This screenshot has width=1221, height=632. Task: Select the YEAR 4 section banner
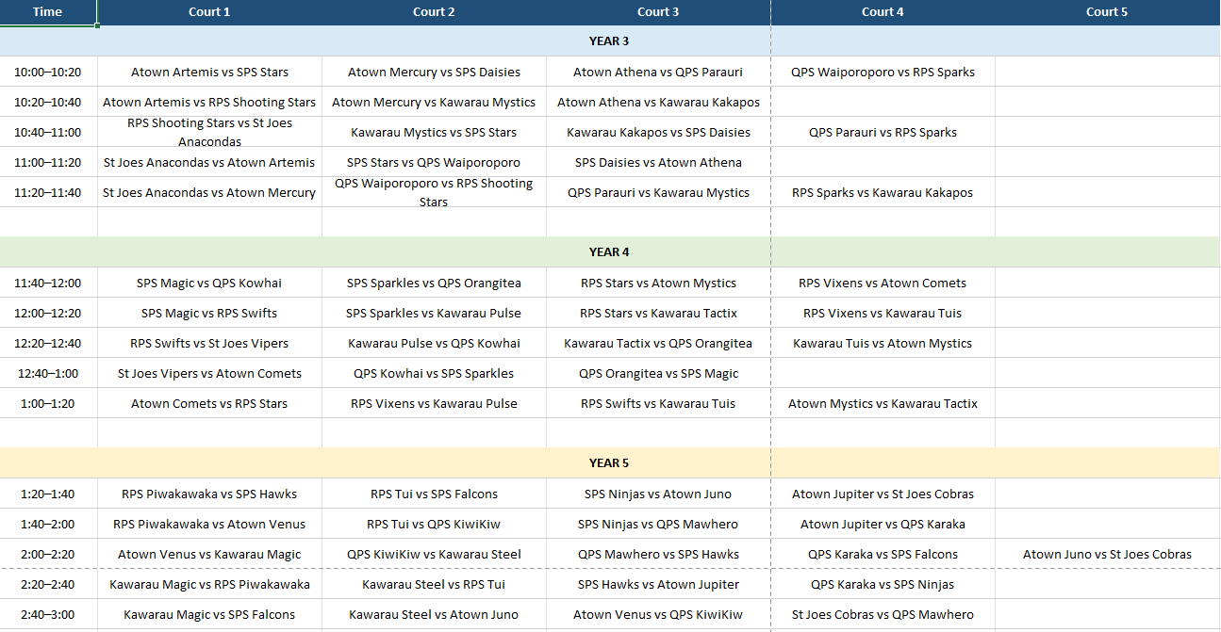pyautogui.click(x=609, y=252)
